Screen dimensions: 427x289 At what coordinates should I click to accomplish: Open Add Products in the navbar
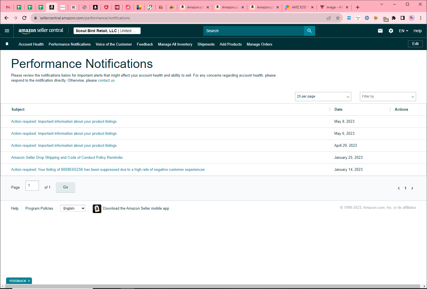(231, 44)
